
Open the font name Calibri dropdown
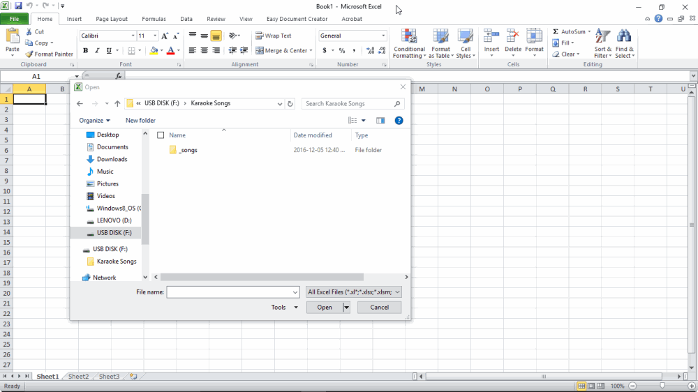133,36
